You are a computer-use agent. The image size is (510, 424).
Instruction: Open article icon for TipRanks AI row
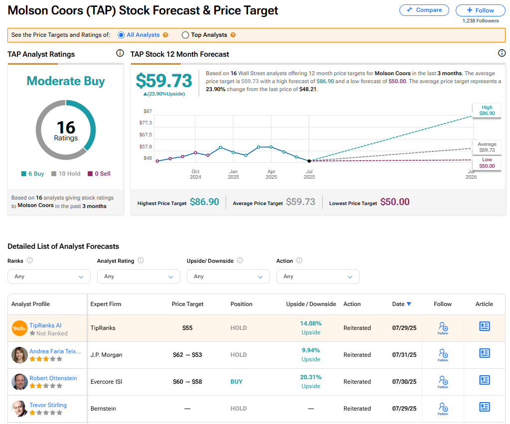pos(484,326)
